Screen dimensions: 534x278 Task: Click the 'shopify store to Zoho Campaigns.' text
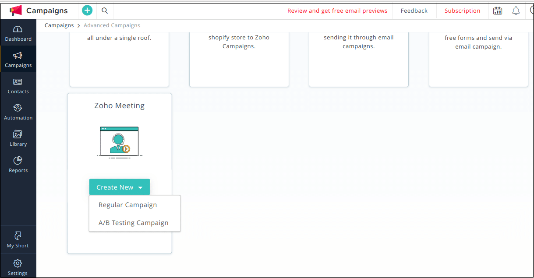tap(239, 42)
